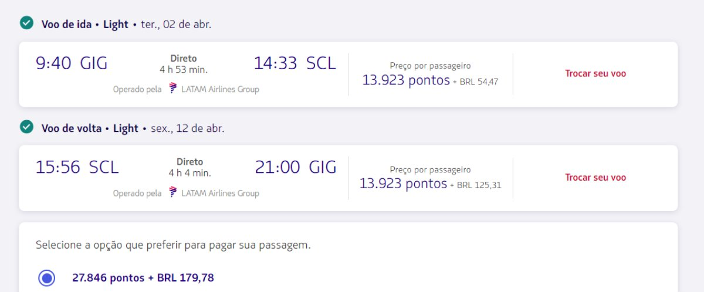
Task: Click the Voo de volta • Light heading
Action: tap(90, 128)
